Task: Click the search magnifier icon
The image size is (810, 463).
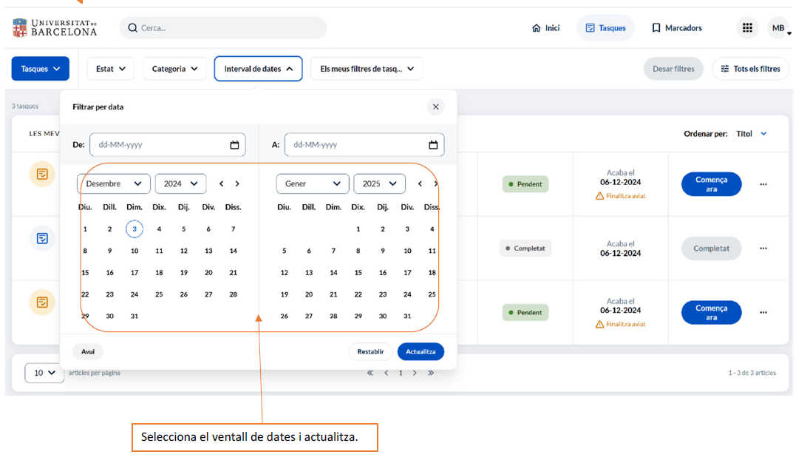Action: click(132, 28)
